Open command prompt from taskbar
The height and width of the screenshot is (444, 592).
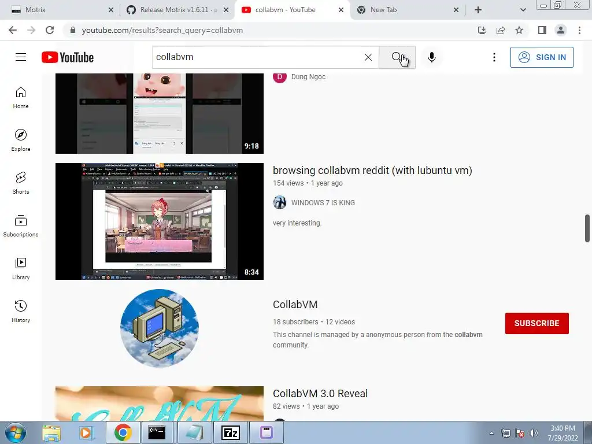tap(157, 432)
